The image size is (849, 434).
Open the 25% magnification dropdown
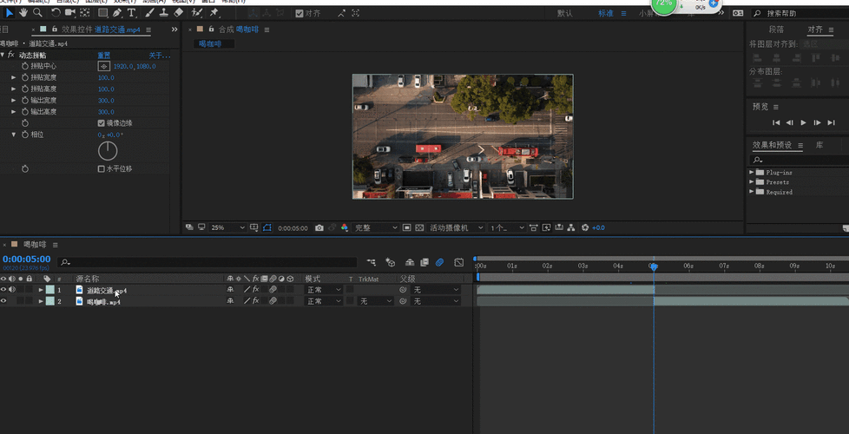[227, 227]
